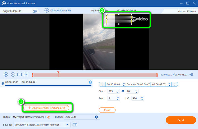Click Add watermark removing area button
Viewport: 198px width, 129px height.
point(47,108)
